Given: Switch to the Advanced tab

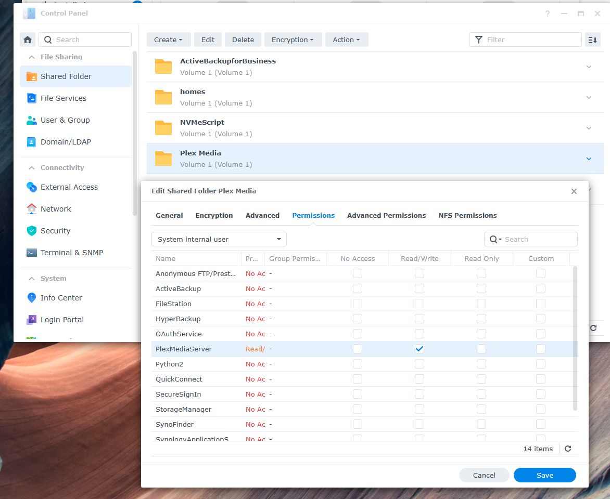Looking at the screenshot, I should pyautogui.click(x=262, y=215).
